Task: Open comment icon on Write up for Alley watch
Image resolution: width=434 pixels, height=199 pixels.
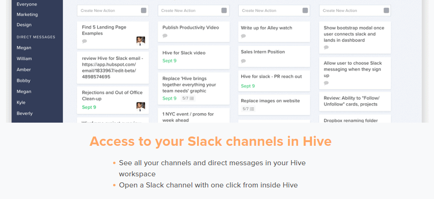Action: pos(243,36)
